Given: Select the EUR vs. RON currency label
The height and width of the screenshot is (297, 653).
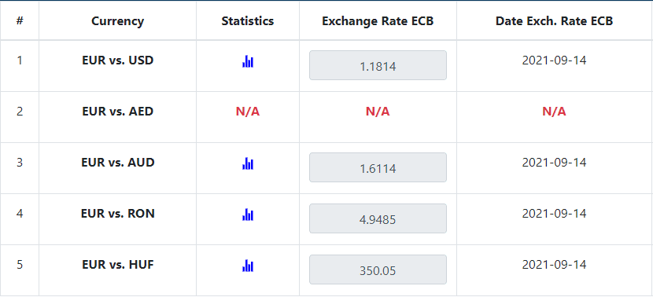Looking at the screenshot, I should (118, 214).
